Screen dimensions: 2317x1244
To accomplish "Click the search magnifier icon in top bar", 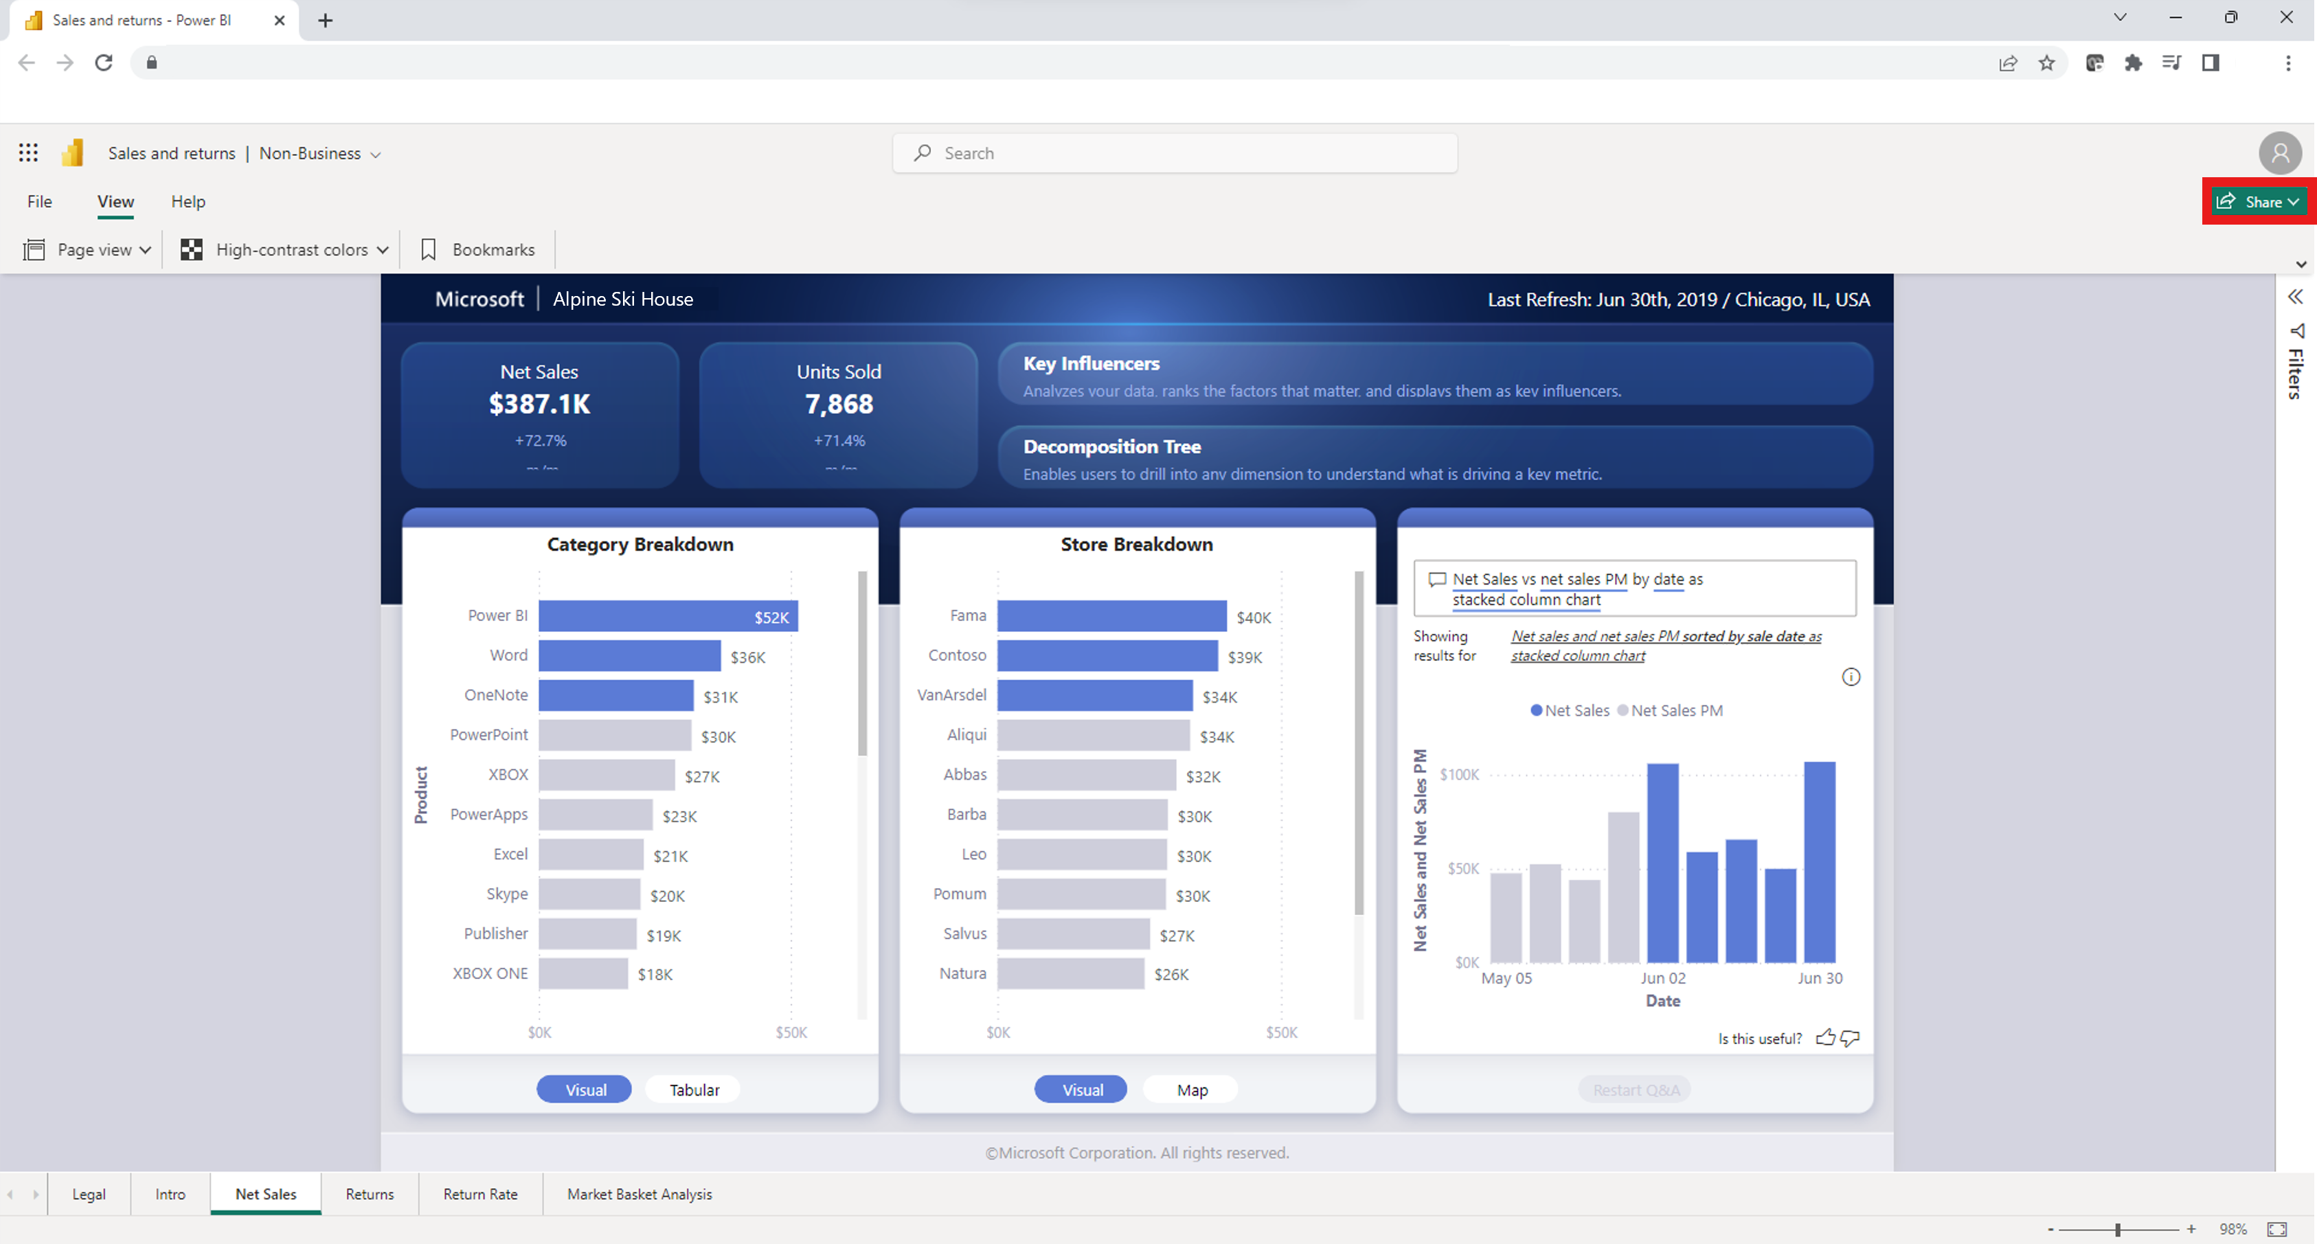I will [924, 153].
